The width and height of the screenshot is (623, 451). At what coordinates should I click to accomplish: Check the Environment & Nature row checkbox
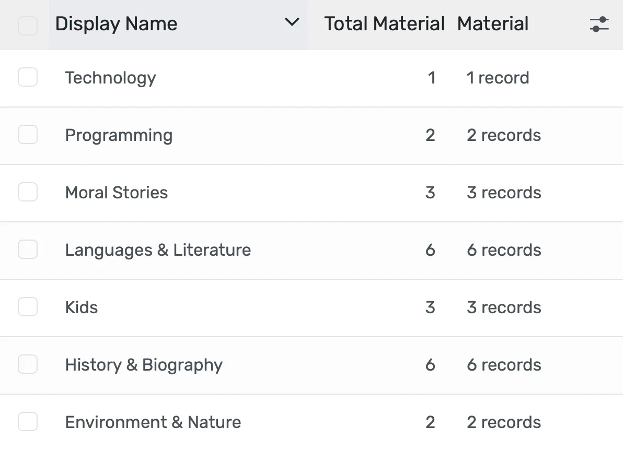[x=27, y=422]
